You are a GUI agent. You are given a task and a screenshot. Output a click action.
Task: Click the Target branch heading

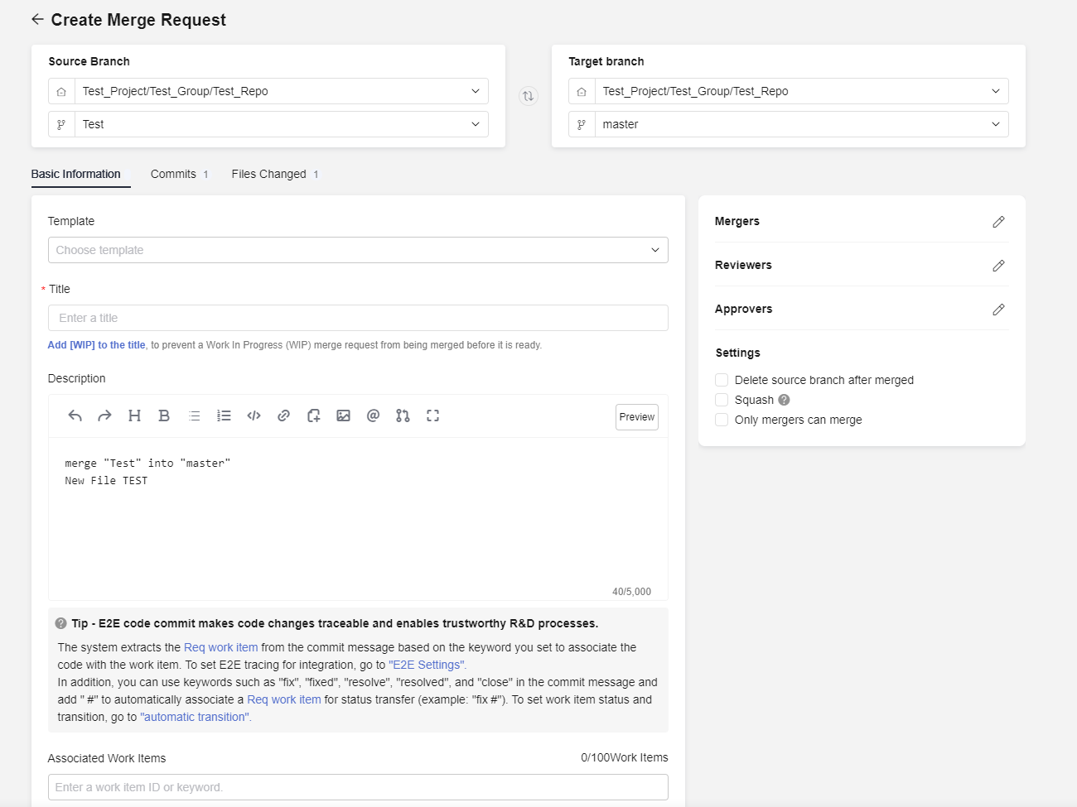(x=606, y=61)
